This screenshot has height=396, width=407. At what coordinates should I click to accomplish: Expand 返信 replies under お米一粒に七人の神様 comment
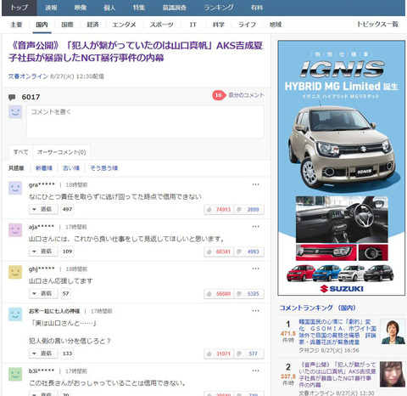(43, 354)
